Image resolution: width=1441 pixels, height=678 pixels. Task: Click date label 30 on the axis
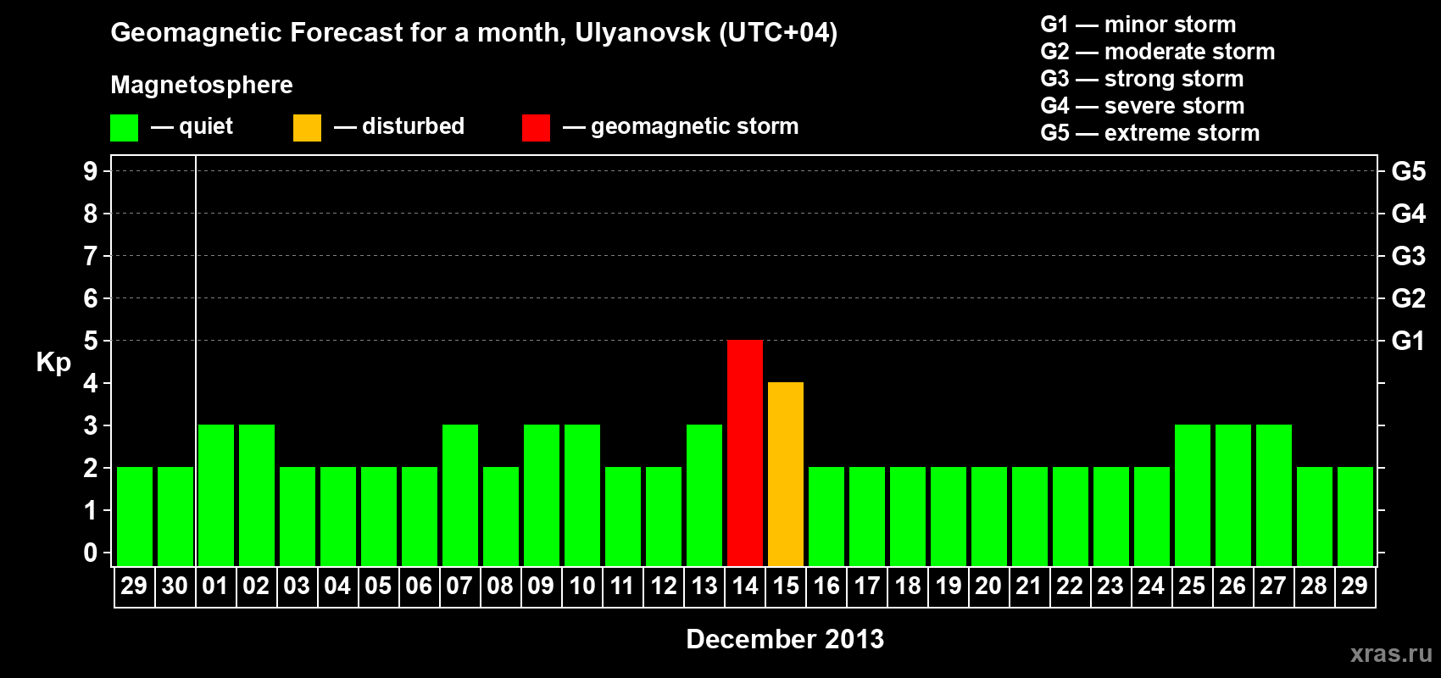(x=175, y=586)
